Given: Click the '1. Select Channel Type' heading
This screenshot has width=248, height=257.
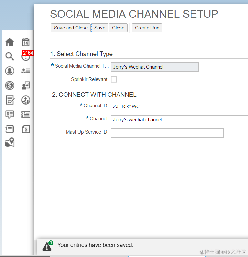Looking at the screenshot, I should click(81, 54).
